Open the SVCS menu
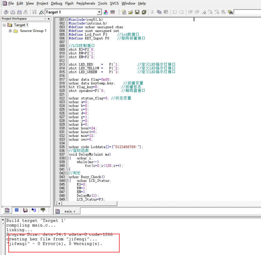 click(x=114, y=3)
